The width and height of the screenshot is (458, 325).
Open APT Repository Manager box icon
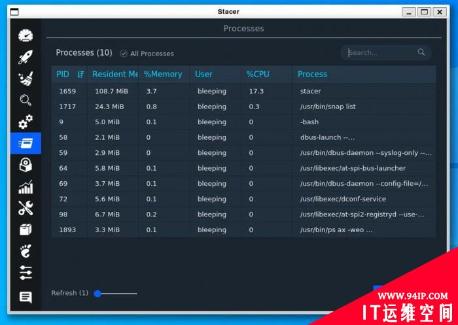26,230
